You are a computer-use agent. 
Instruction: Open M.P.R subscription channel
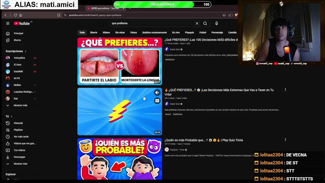tap(17, 78)
